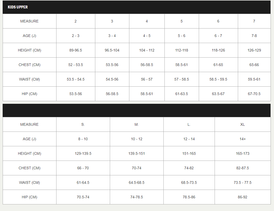
Task: Select the waist cell 53.5 - 54.5
Action: click(75, 79)
